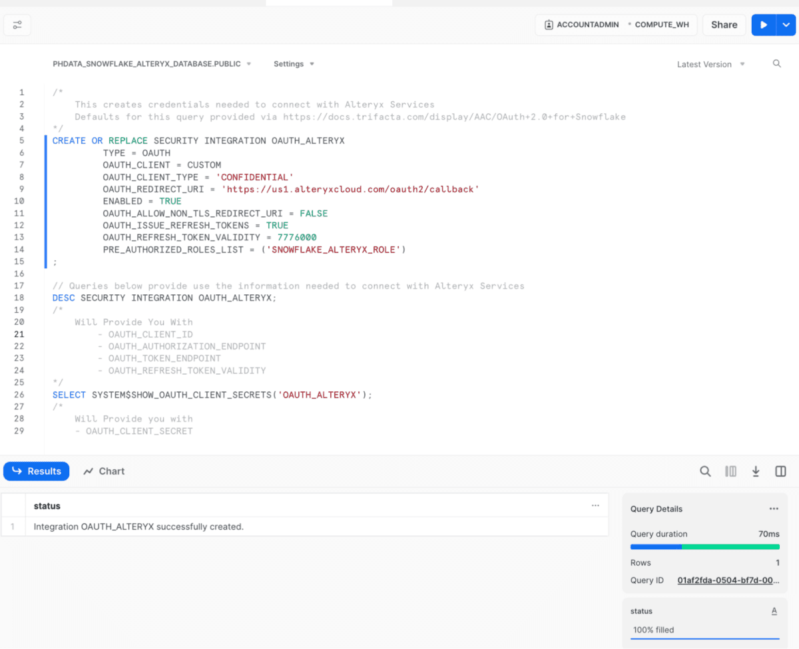Click the query duration progress bar

point(704,546)
